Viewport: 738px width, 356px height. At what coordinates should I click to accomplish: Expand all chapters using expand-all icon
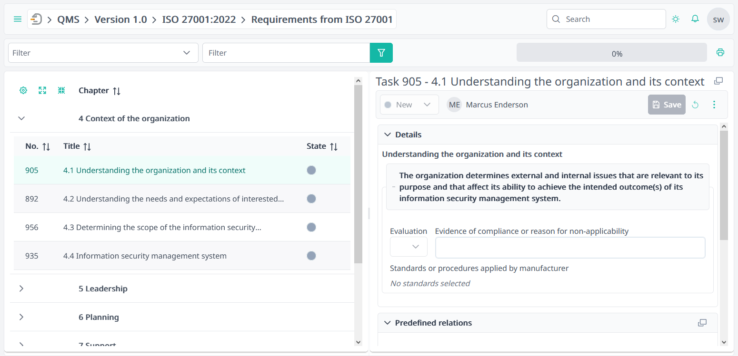(x=42, y=90)
